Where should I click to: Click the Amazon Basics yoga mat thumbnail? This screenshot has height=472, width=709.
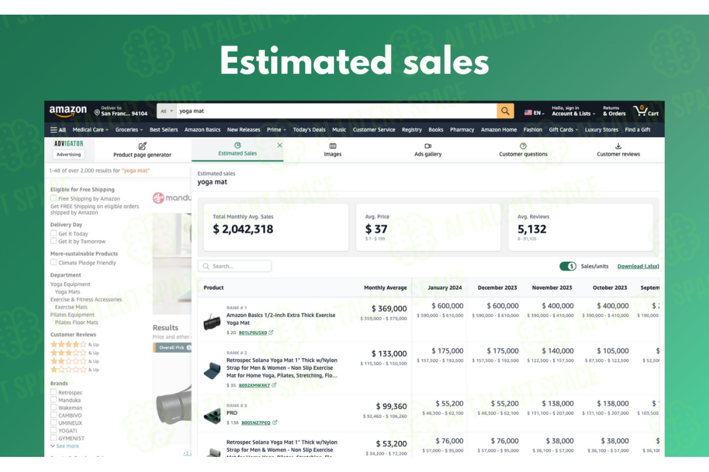[x=212, y=322]
